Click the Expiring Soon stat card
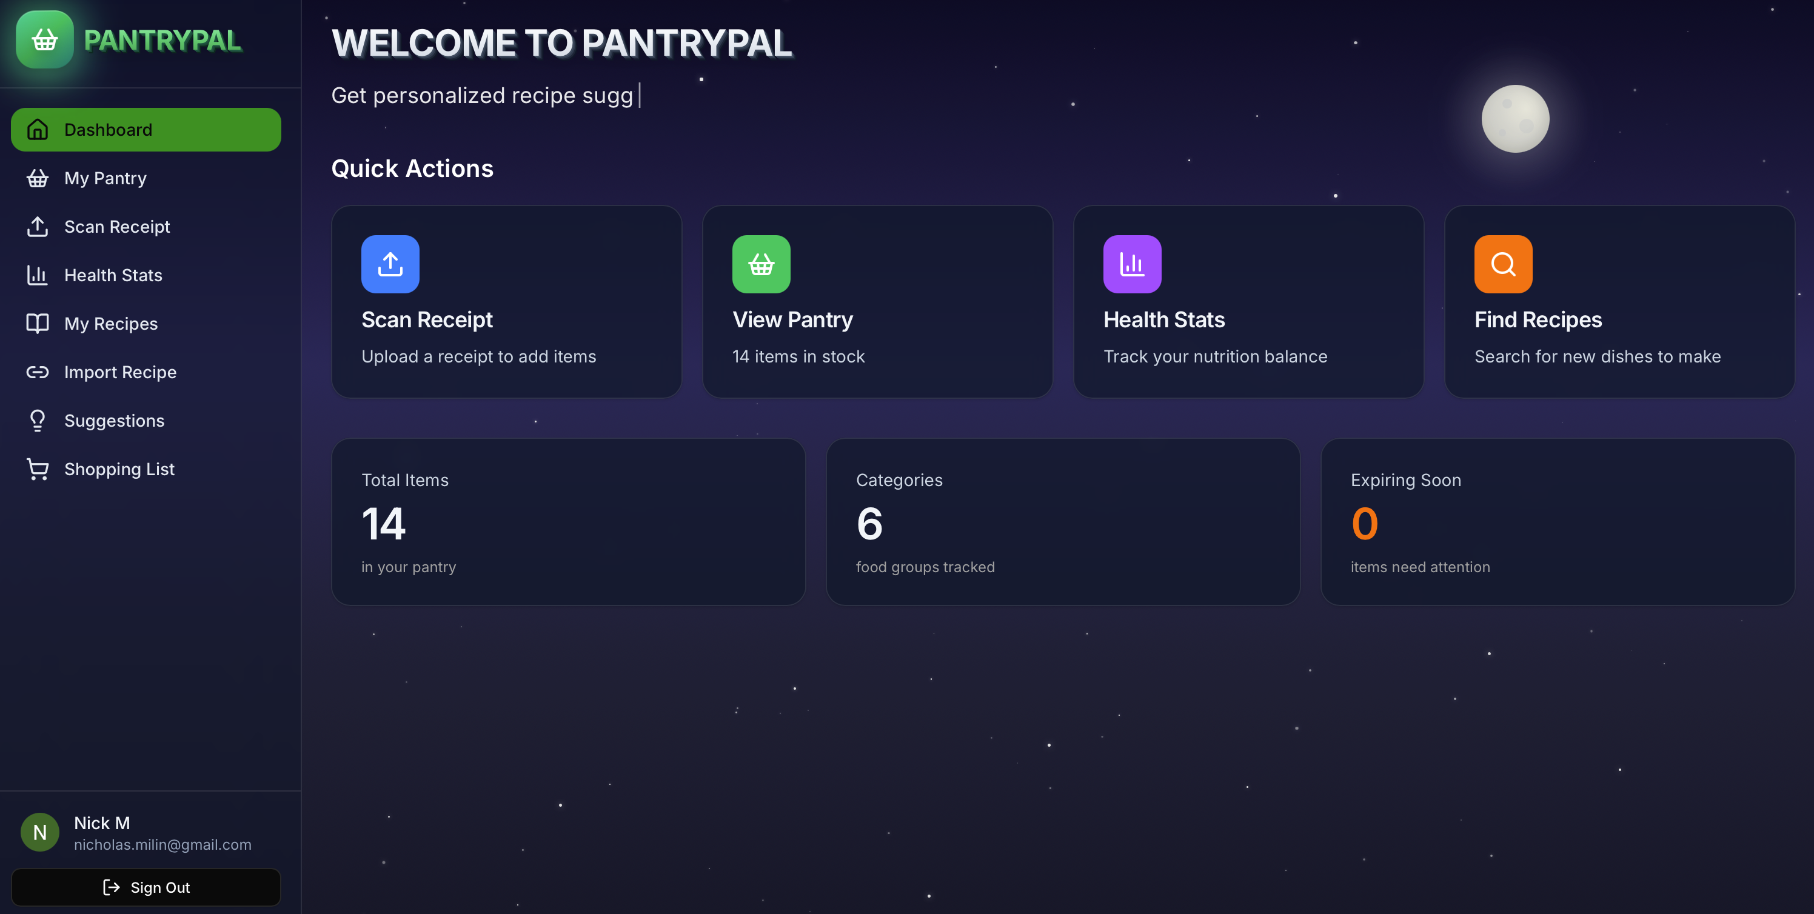1814x914 pixels. click(1557, 522)
